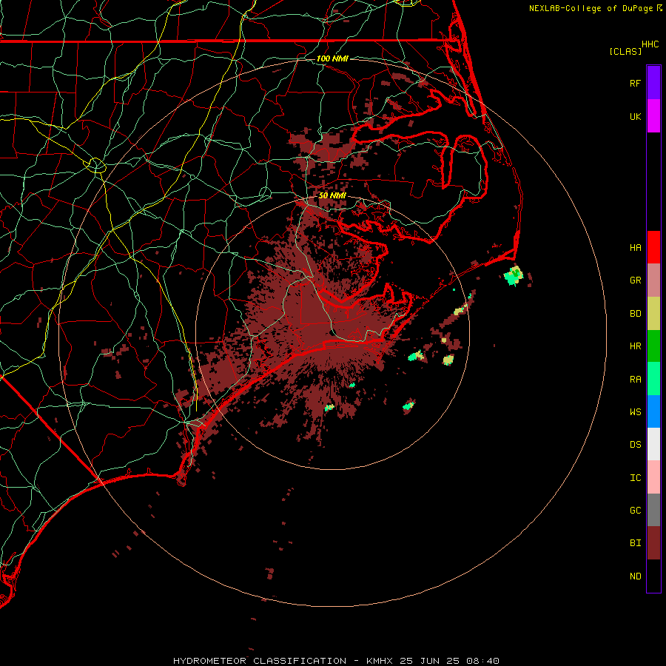Click the HR legend label
Screen dimensions: 666x666
click(635, 346)
